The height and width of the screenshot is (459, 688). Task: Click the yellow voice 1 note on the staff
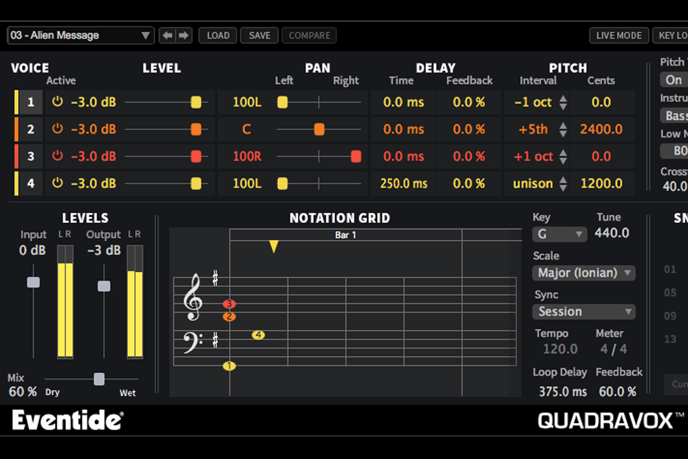tap(230, 366)
